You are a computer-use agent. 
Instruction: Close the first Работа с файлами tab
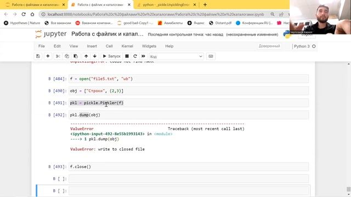pyautogui.click(x=64, y=5)
